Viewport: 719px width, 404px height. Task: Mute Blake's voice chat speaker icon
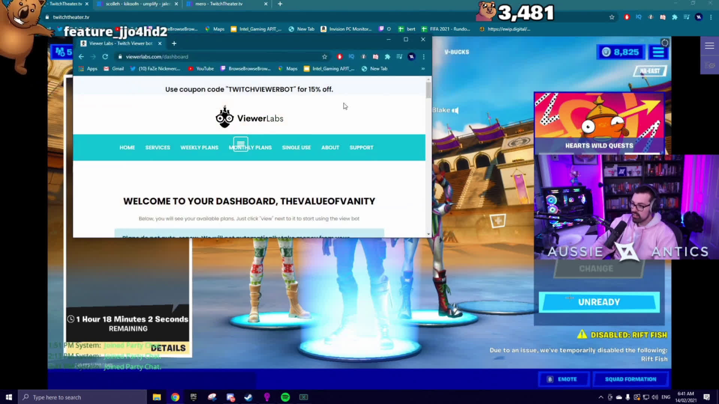[455, 110]
